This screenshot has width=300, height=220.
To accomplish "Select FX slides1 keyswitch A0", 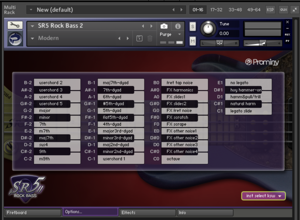I will (x=185, y=97).
